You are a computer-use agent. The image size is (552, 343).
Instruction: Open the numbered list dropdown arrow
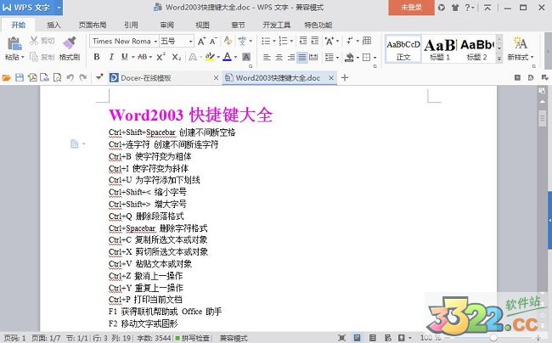coord(291,41)
